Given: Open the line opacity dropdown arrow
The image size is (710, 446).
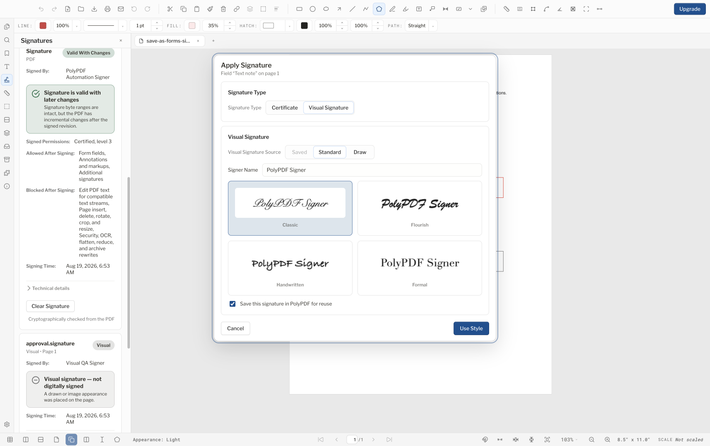Looking at the screenshot, I should click(76, 26).
